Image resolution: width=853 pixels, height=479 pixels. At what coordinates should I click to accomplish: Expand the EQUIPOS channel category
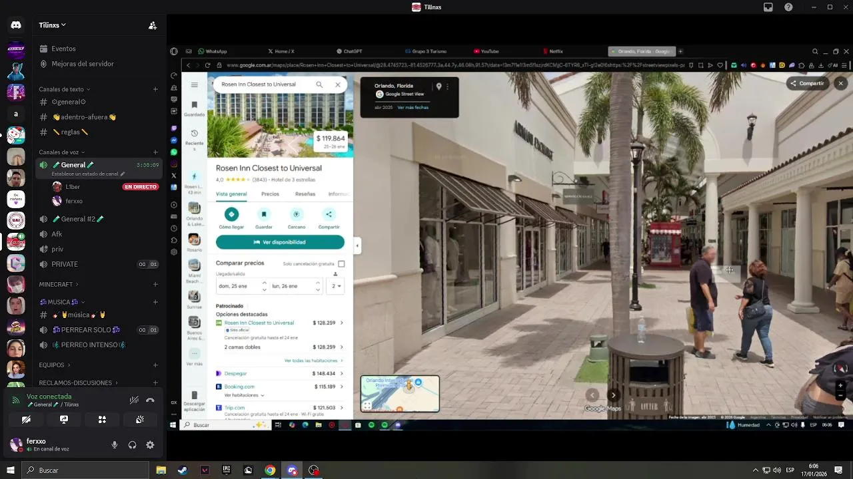click(x=55, y=365)
